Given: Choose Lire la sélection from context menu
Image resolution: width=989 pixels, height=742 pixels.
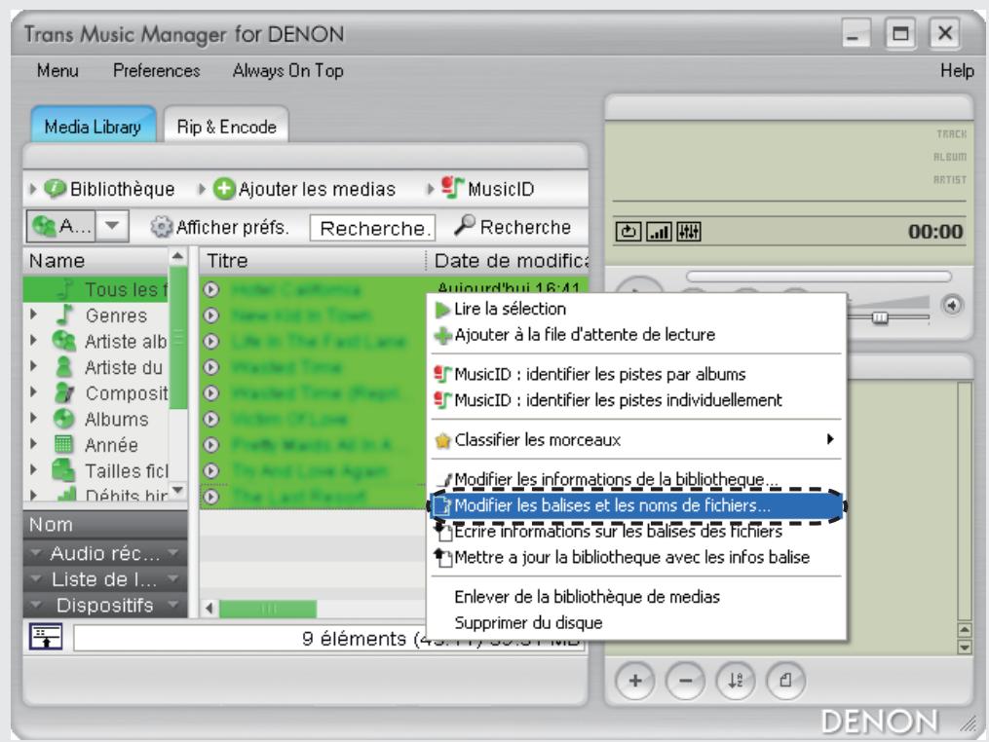Looking at the screenshot, I should [636, 309].
